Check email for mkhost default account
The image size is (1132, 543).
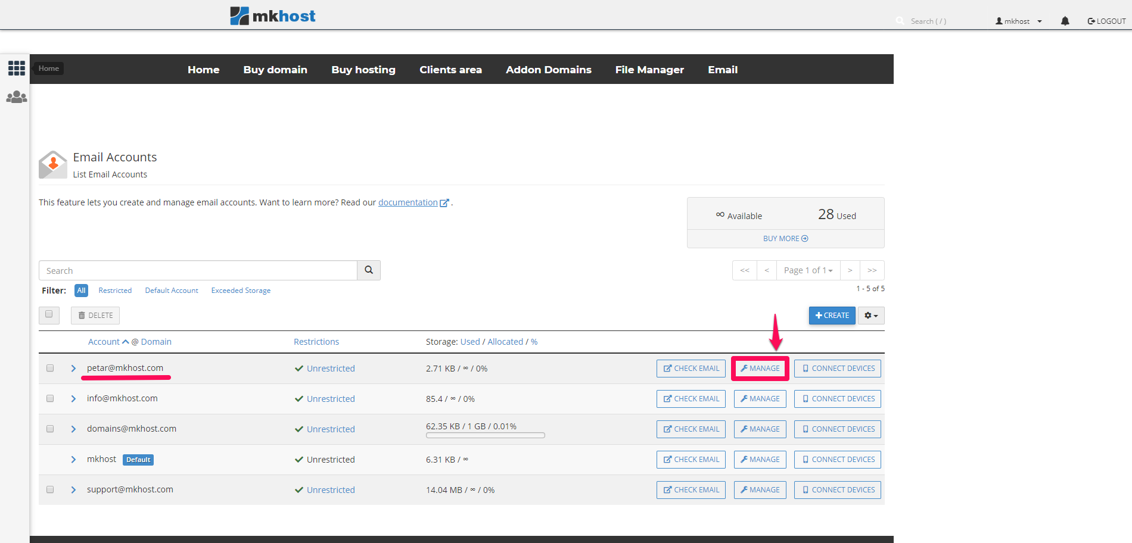691,460
